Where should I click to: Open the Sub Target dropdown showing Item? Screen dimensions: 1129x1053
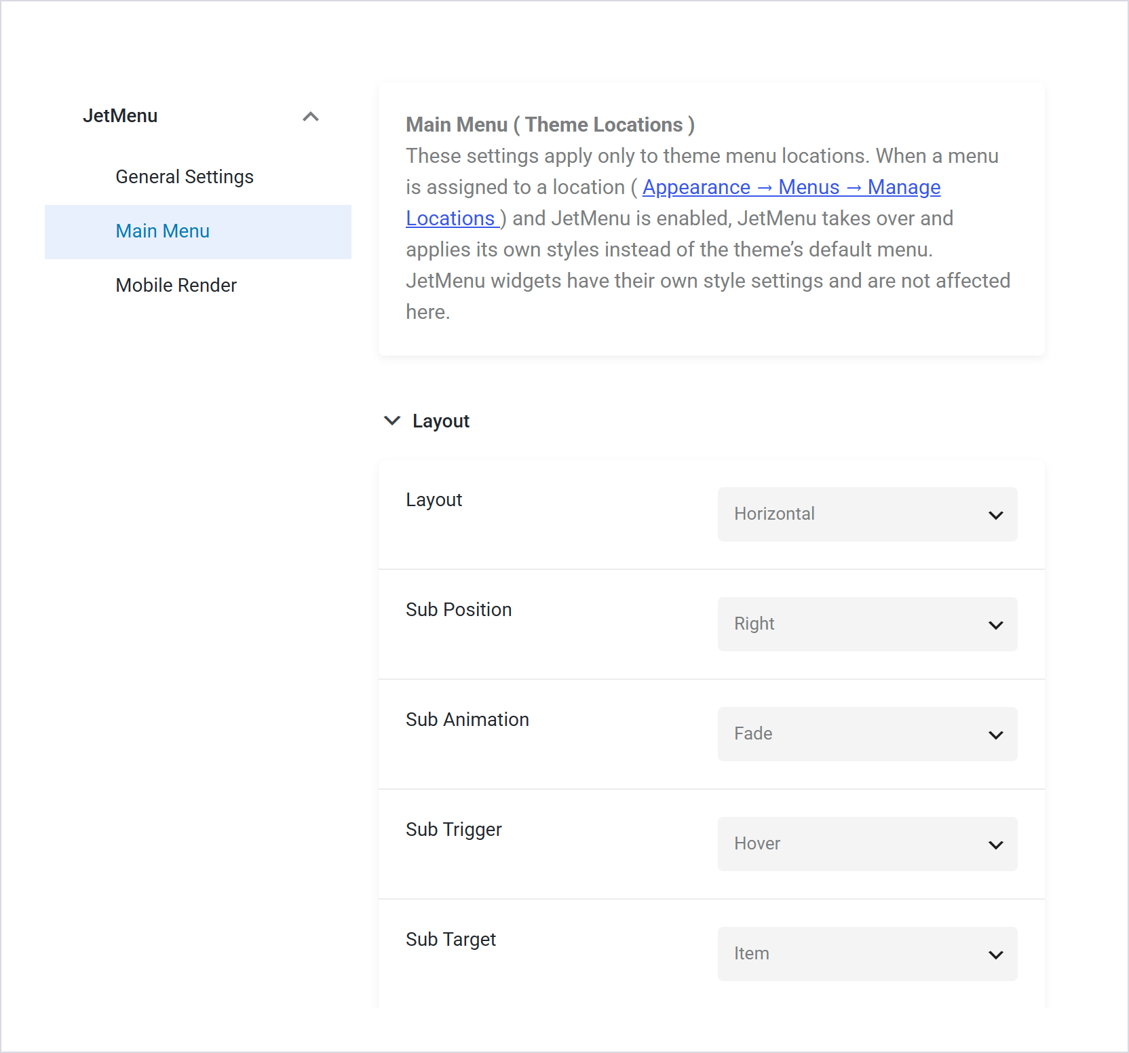point(867,954)
